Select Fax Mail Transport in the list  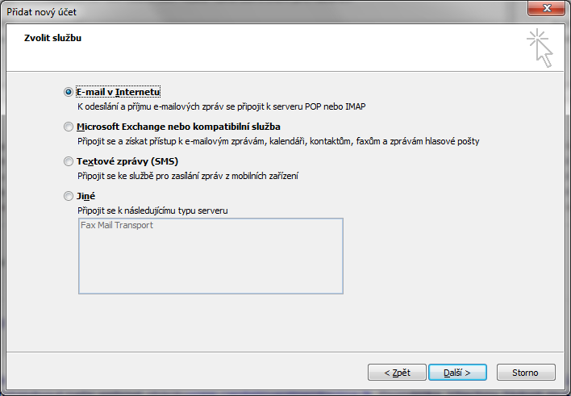117,225
